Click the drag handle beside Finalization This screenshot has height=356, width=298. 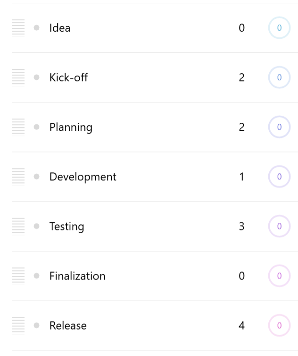tap(18, 276)
